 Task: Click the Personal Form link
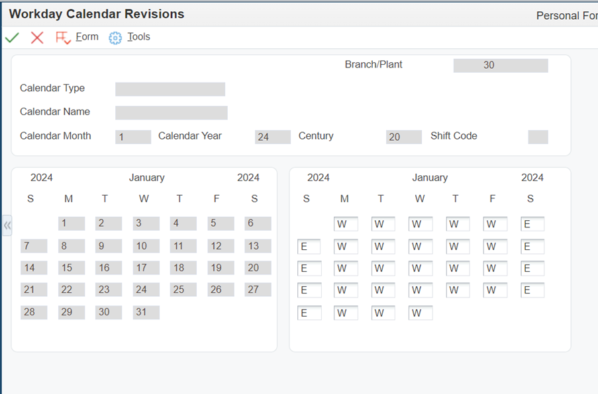(x=566, y=15)
